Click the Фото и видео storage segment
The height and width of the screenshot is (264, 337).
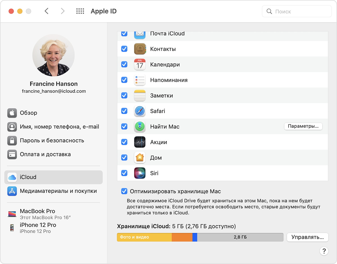point(144,237)
